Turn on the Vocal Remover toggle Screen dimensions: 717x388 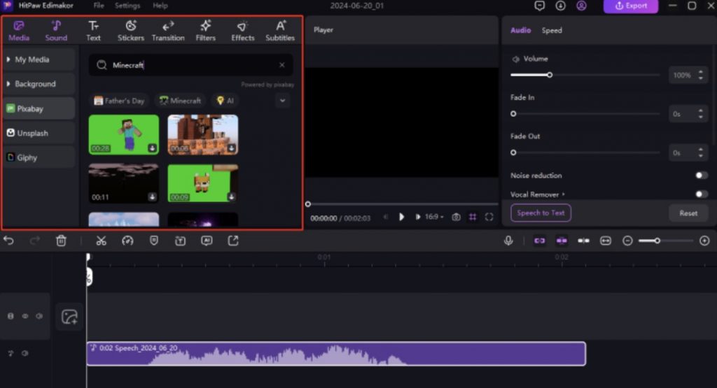700,194
